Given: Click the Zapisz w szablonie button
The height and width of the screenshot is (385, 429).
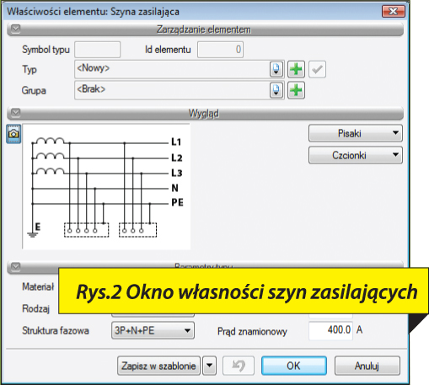Looking at the screenshot, I should 158,366.
